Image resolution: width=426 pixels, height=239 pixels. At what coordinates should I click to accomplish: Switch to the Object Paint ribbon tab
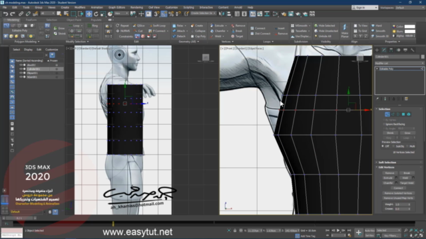74,20
